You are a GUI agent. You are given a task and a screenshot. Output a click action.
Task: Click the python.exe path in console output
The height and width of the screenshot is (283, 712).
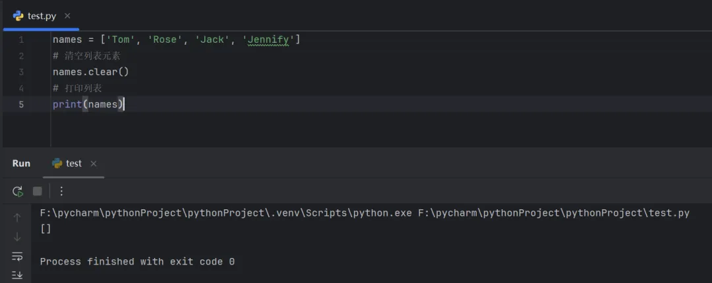point(225,213)
